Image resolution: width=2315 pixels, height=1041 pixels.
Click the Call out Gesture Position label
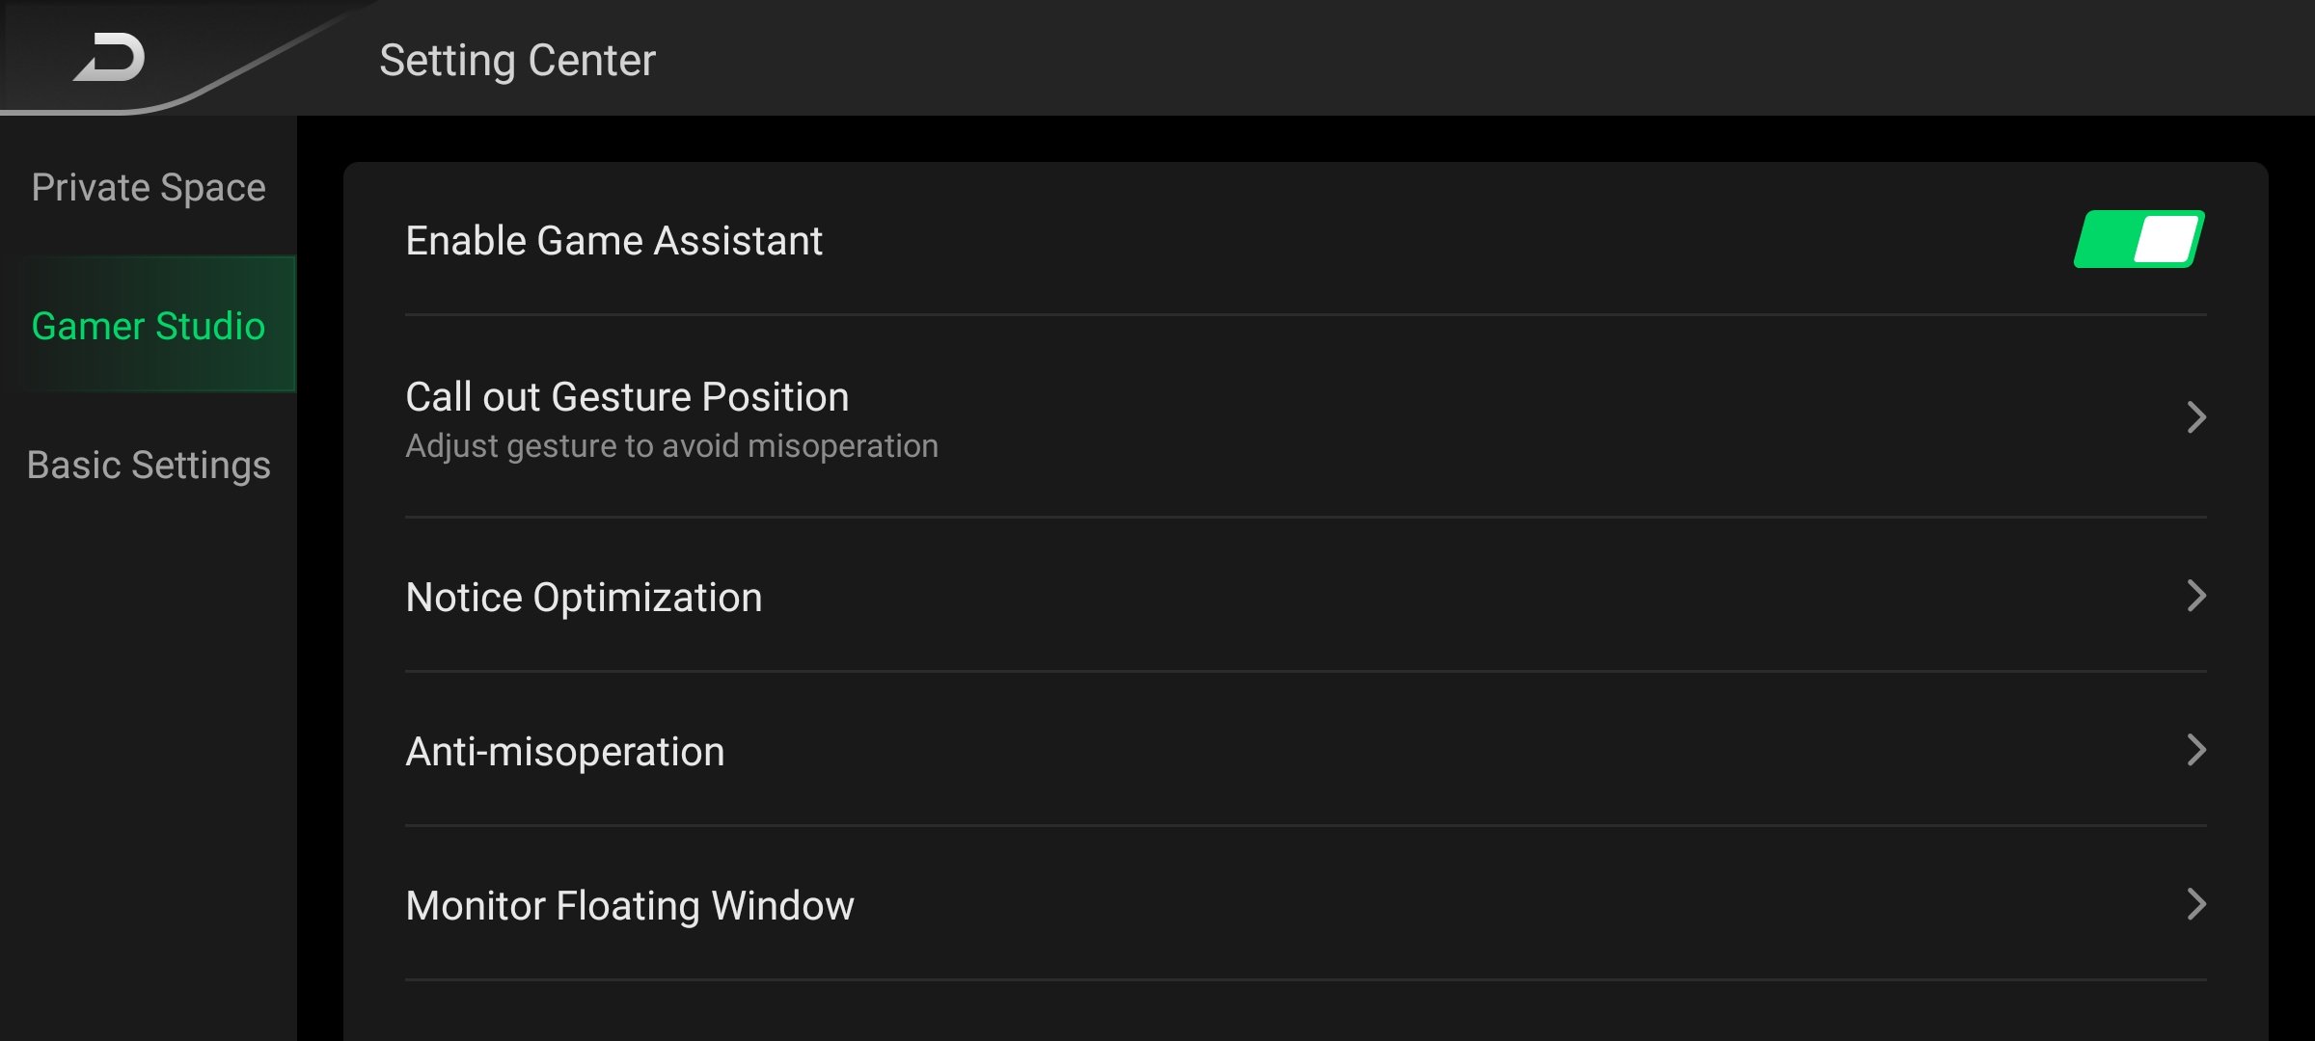[x=627, y=396]
